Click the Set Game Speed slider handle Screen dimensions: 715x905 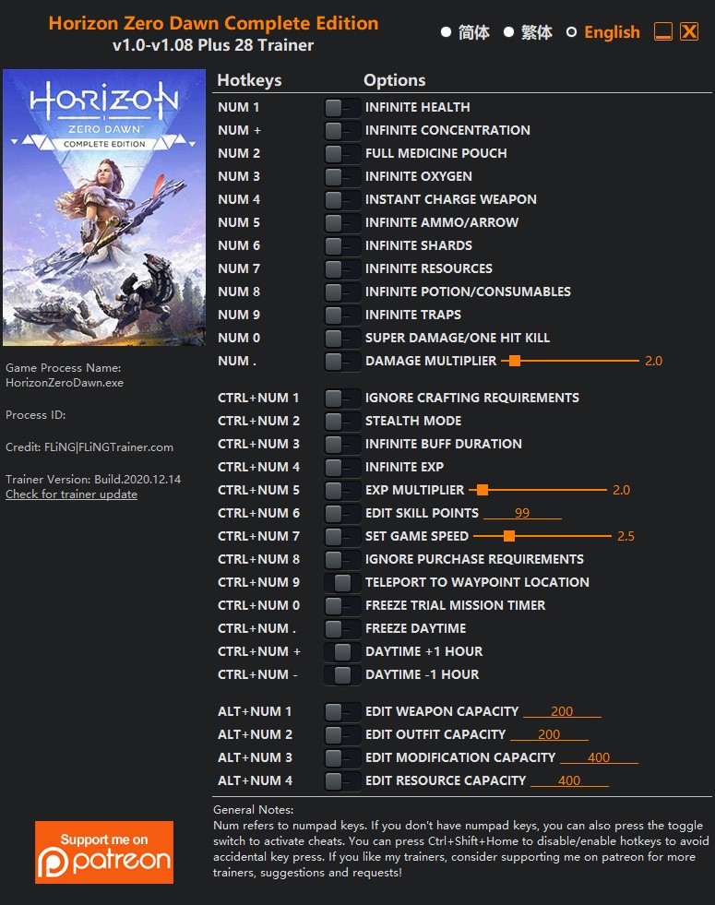pos(509,537)
